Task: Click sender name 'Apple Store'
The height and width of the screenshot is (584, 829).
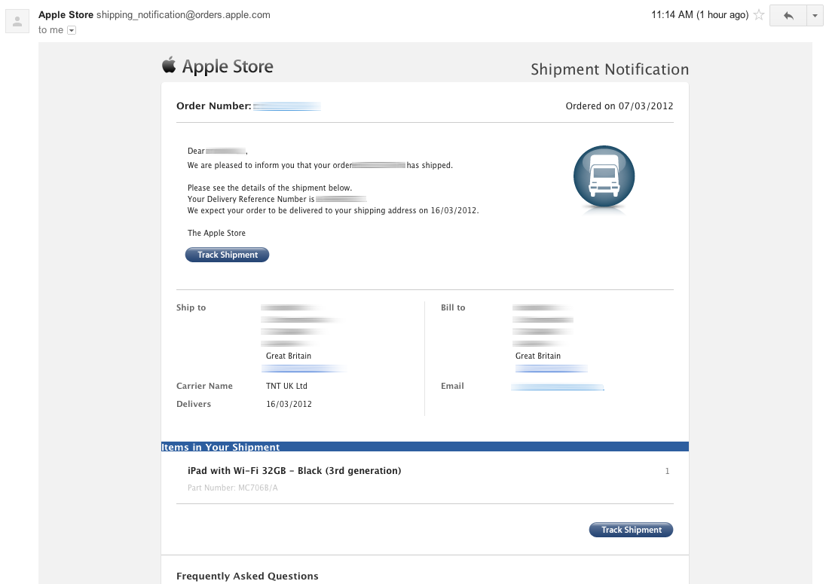Action: click(x=66, y=15)
